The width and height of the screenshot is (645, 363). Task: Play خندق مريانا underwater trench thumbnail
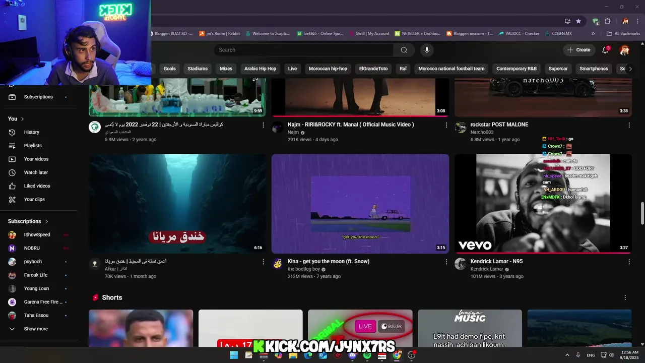coord(177,204)
